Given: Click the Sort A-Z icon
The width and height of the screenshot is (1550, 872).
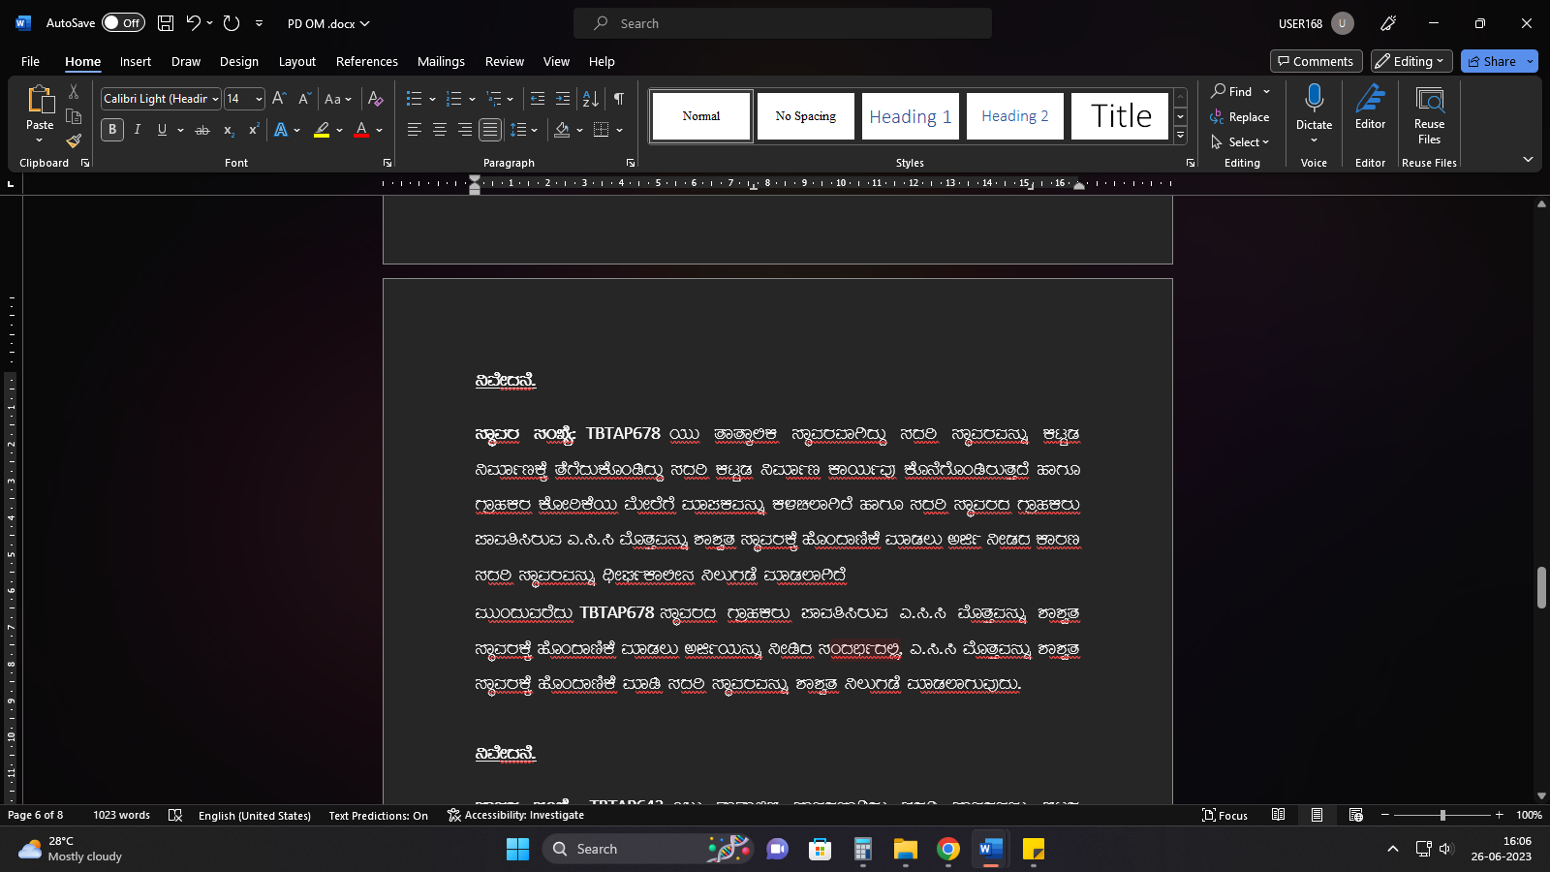Looking at the screenshot, I should [590, 99].
